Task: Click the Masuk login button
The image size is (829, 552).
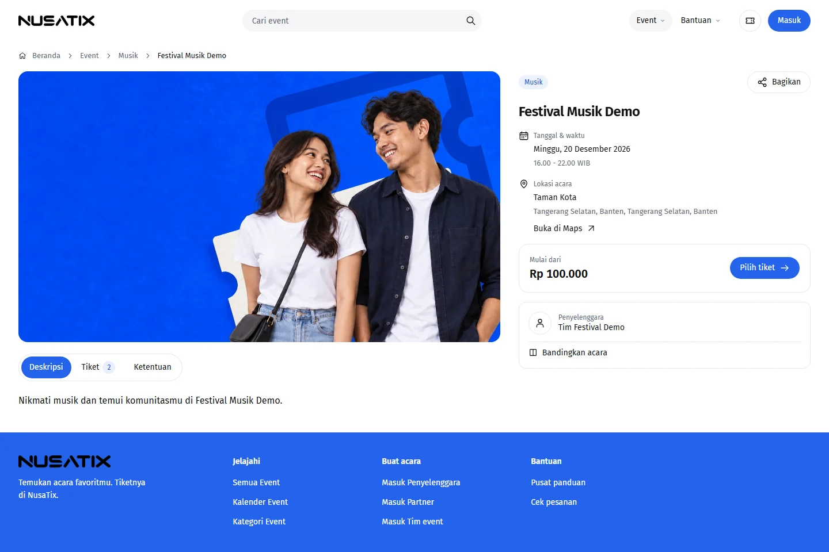Action: pos(789,21)
